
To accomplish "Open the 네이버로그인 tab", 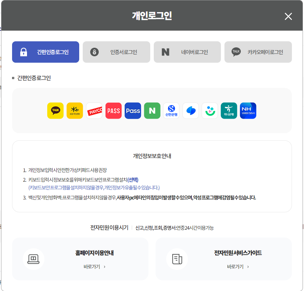I will [187, 52].
